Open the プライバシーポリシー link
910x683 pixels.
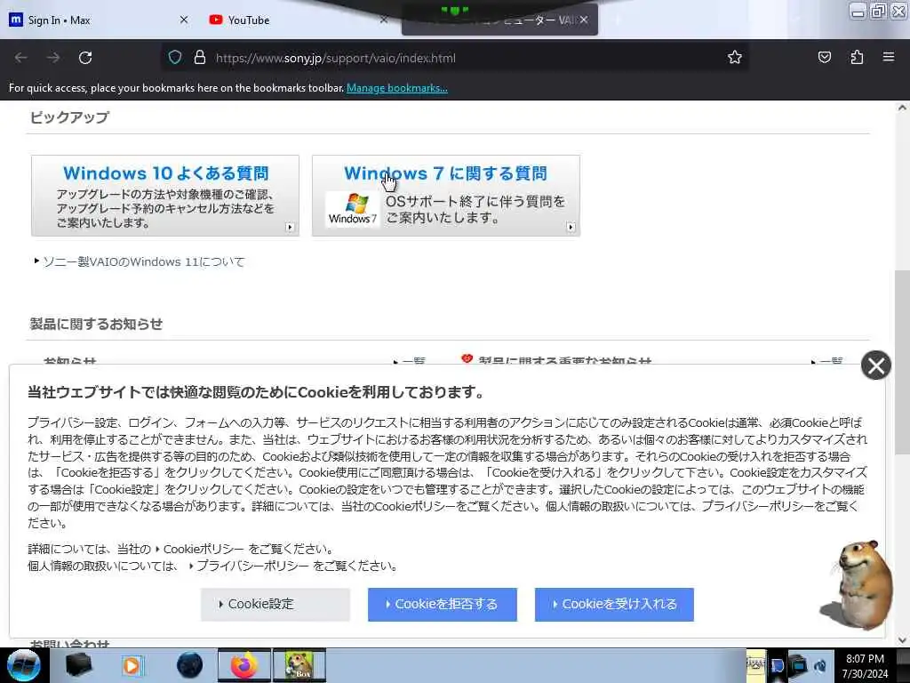[x=252, y=566]
